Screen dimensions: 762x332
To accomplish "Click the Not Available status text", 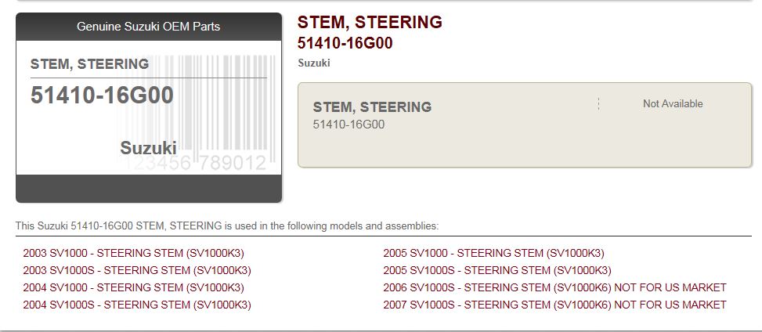I will [673, 104].
